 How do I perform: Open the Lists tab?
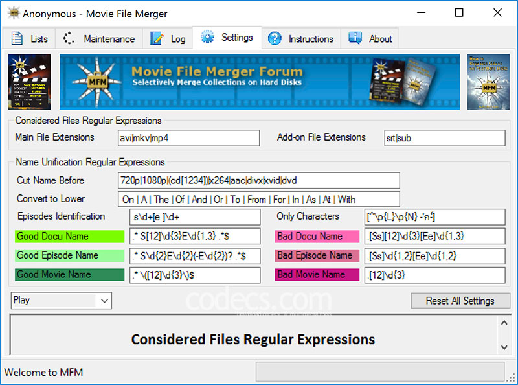[29, 39]
